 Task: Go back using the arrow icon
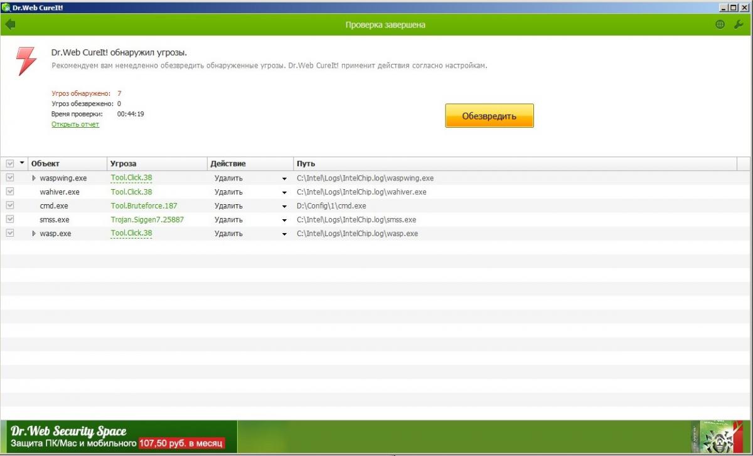[x=9, y=24]
